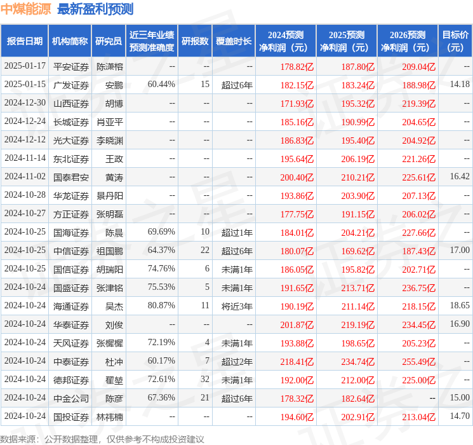Click the 机构简称 column header

tap(70, 41)
